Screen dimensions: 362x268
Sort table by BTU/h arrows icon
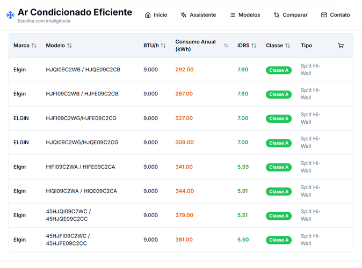[x=163, y=46]
